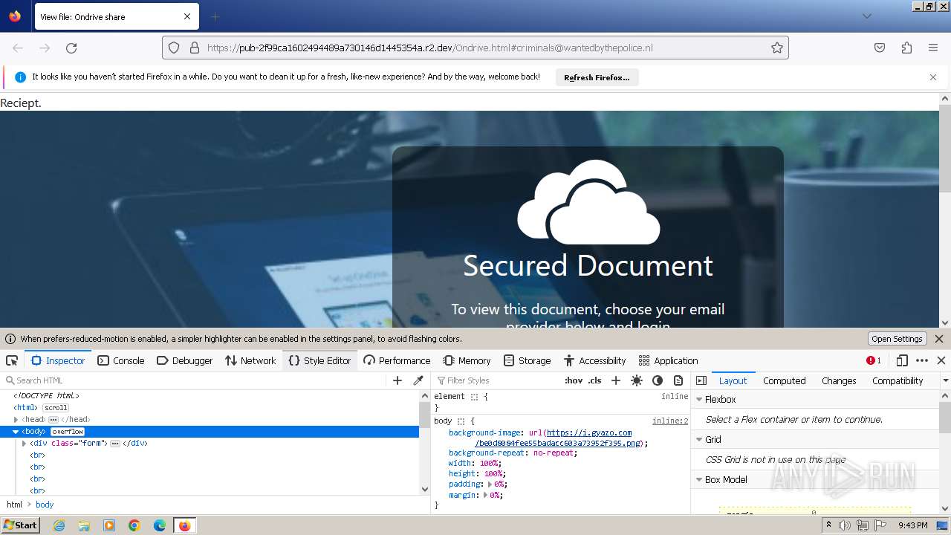
Task: Focus the Filter Styles field
Action: [496, 380]
